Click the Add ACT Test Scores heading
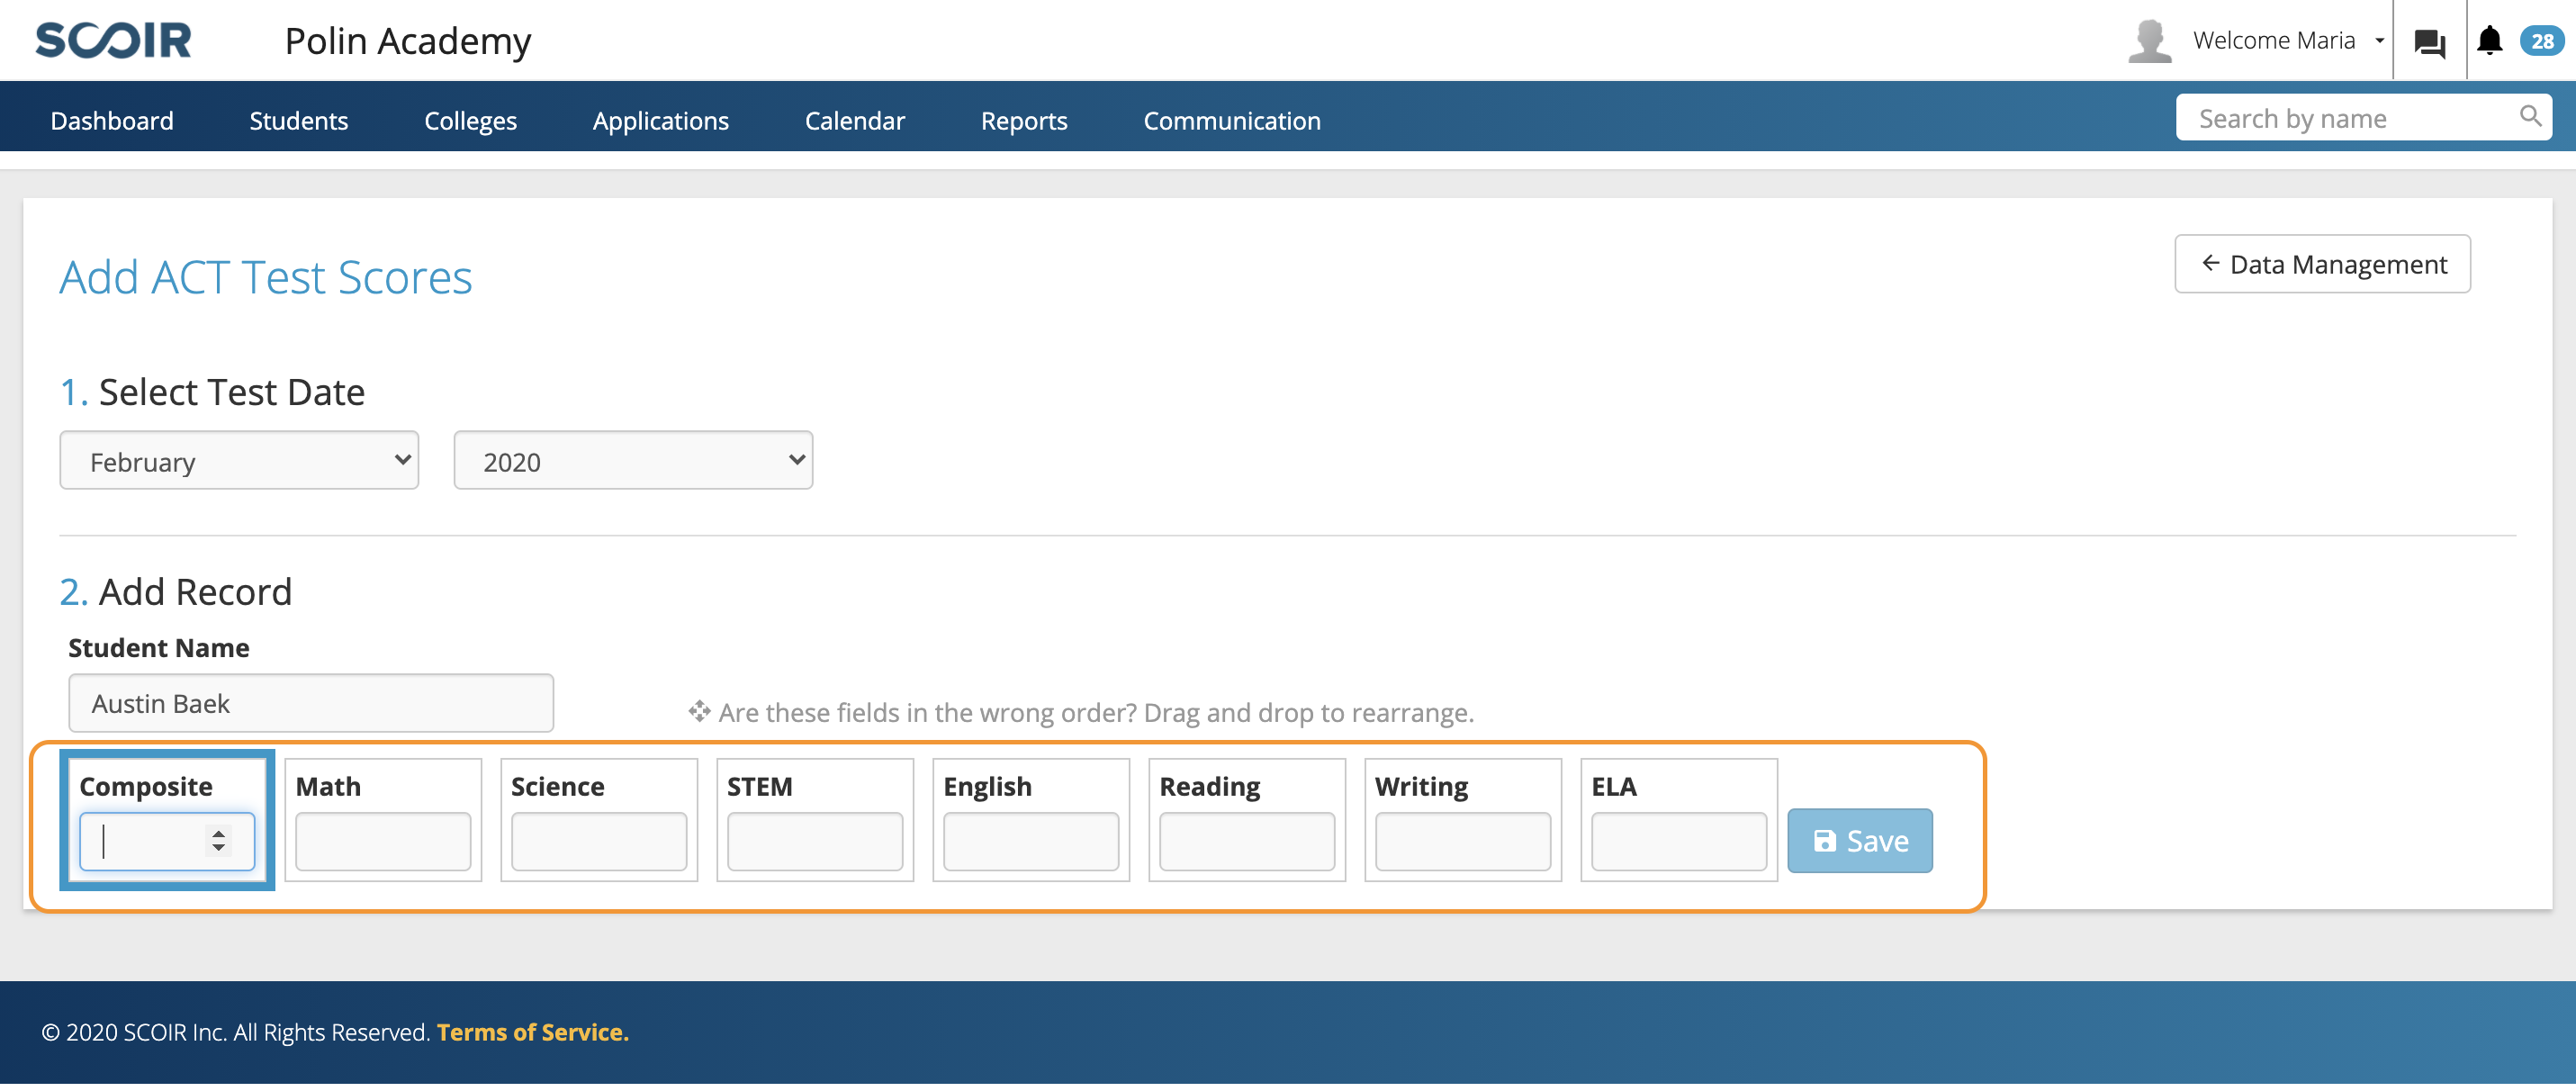The image size is (2576, 1091). (265, 277)
